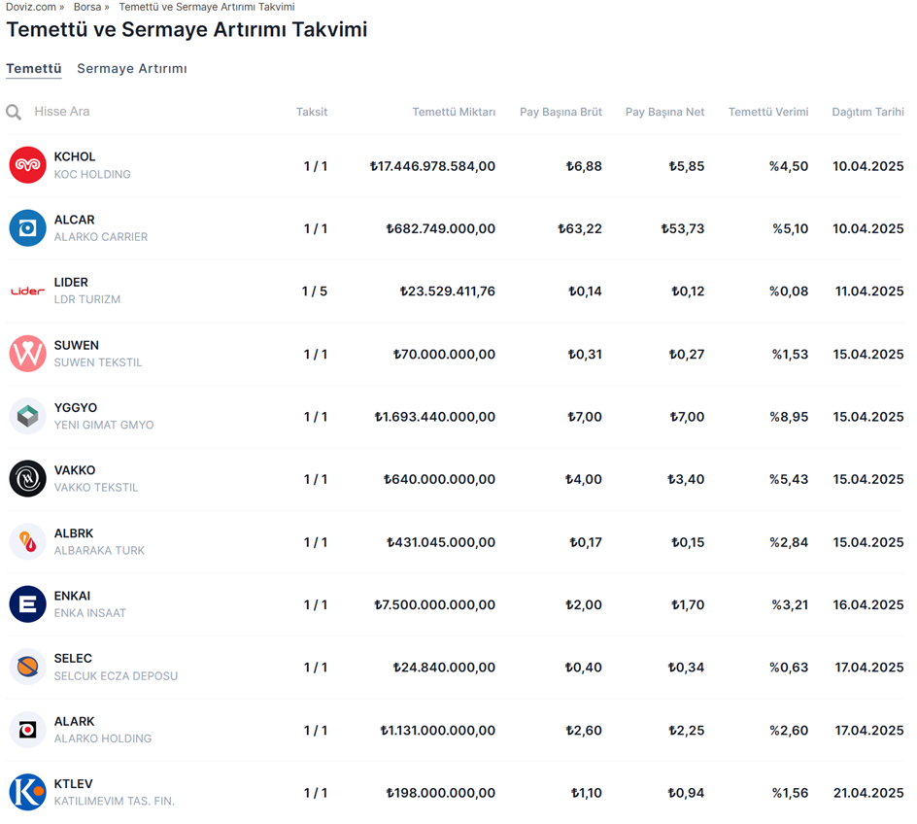Screen dimensions: 917x824
Task: Sort by Temettü Verimi column header
Action: 767,112
